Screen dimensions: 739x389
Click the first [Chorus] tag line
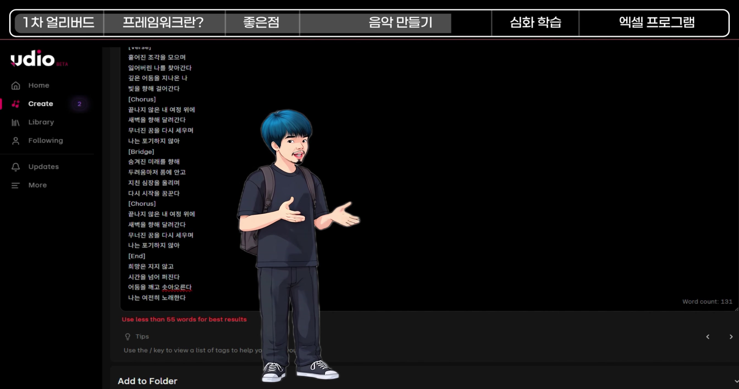[x=142, y=99]
